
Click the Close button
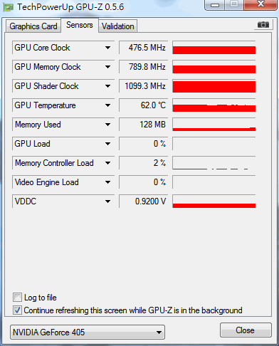tap(246, 330)
